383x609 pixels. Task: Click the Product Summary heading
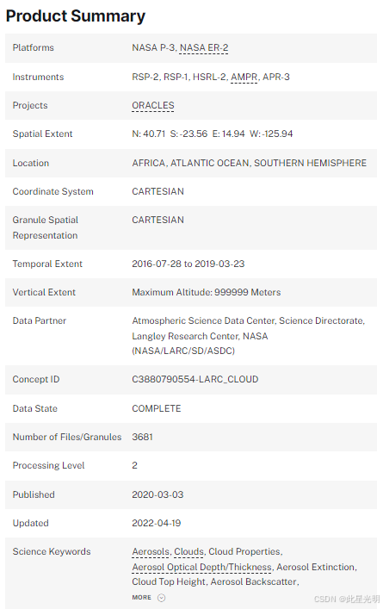click(x=75, y=16)
